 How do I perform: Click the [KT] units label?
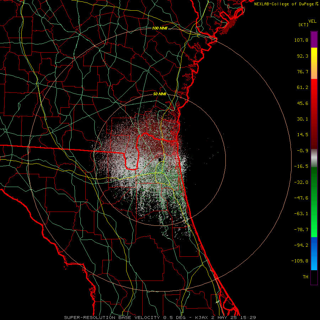(303, 25)
